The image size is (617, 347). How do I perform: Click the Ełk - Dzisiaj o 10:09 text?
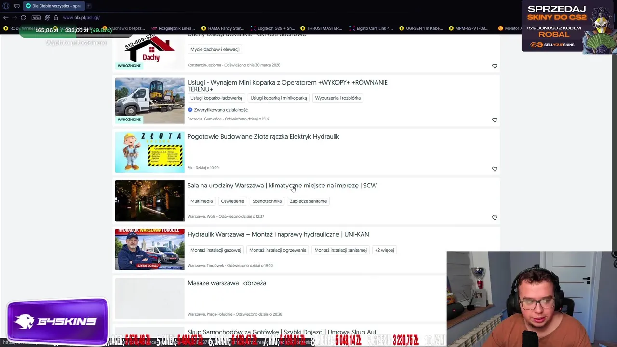(x=203, y=168)
